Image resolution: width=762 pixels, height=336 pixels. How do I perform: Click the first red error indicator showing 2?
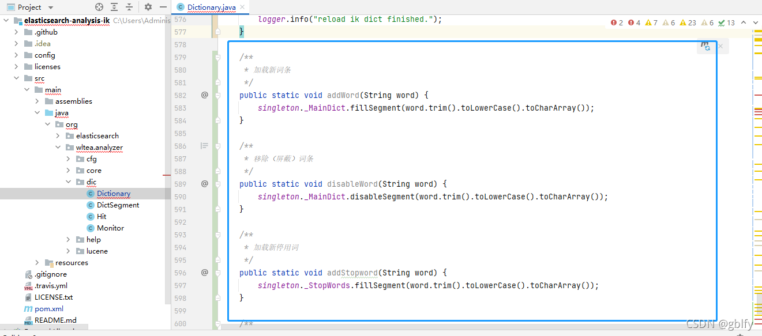617,22
